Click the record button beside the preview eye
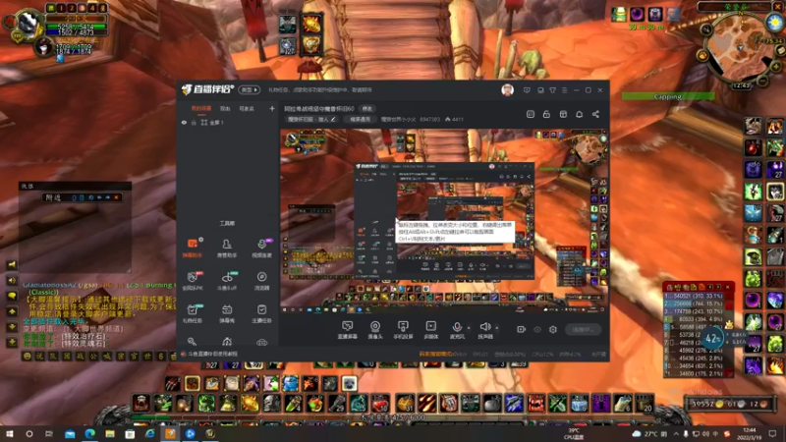This screenshot has height=442, width=786. click(522, 329)
